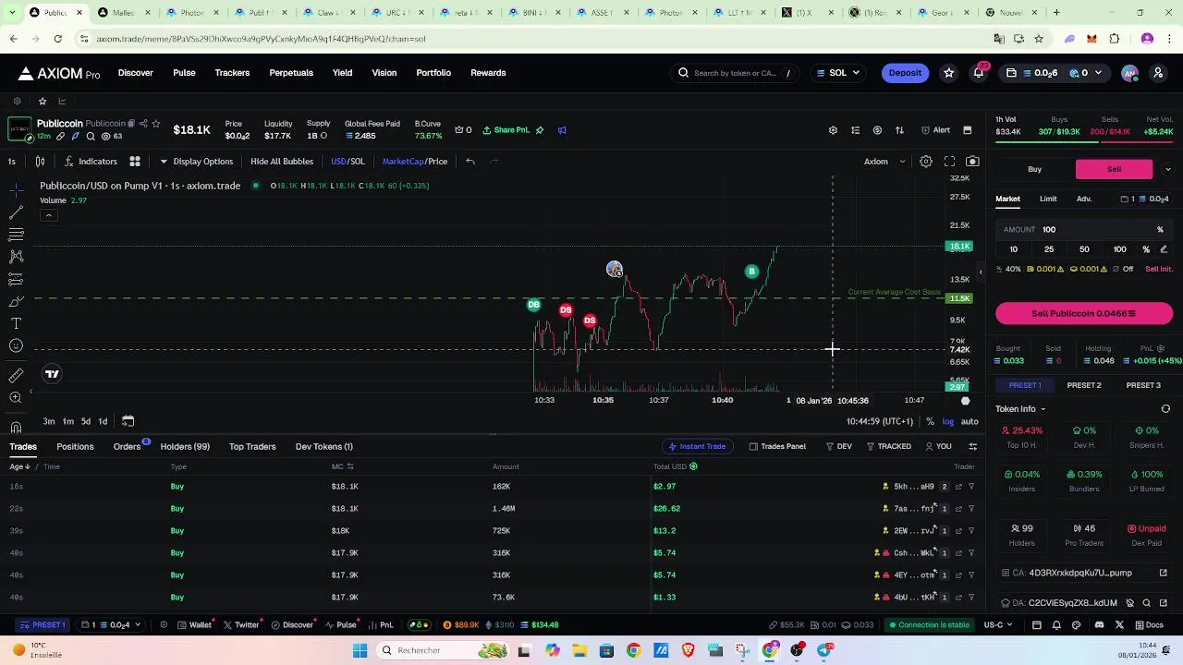
Task: Switch to the Positions tab
Action: (x=75, y=447)
